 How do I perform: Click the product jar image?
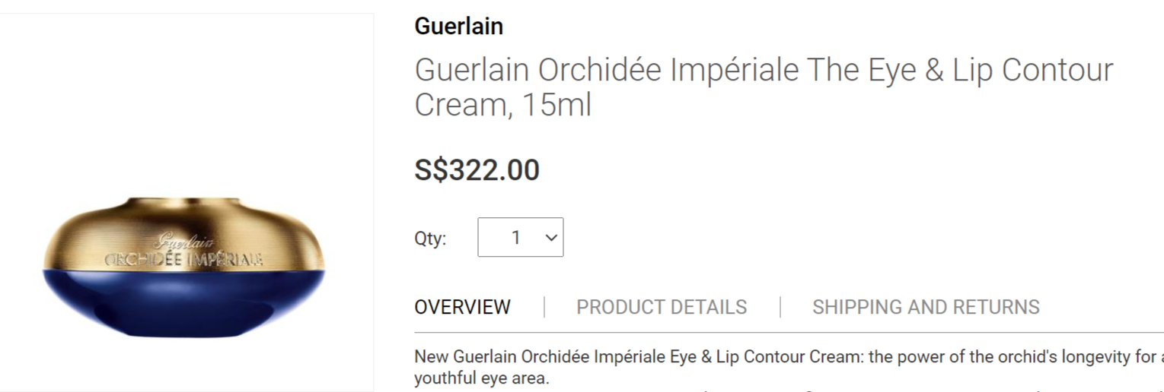click(183, 266)
